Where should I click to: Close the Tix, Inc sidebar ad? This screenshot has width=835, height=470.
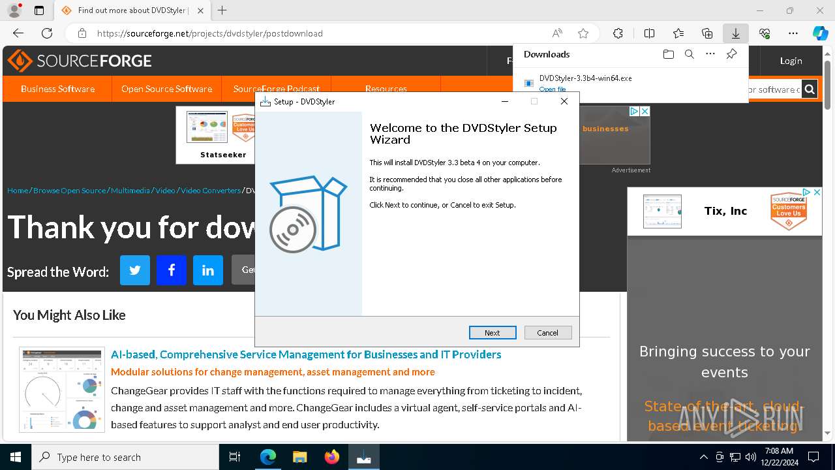pos(817,193)
